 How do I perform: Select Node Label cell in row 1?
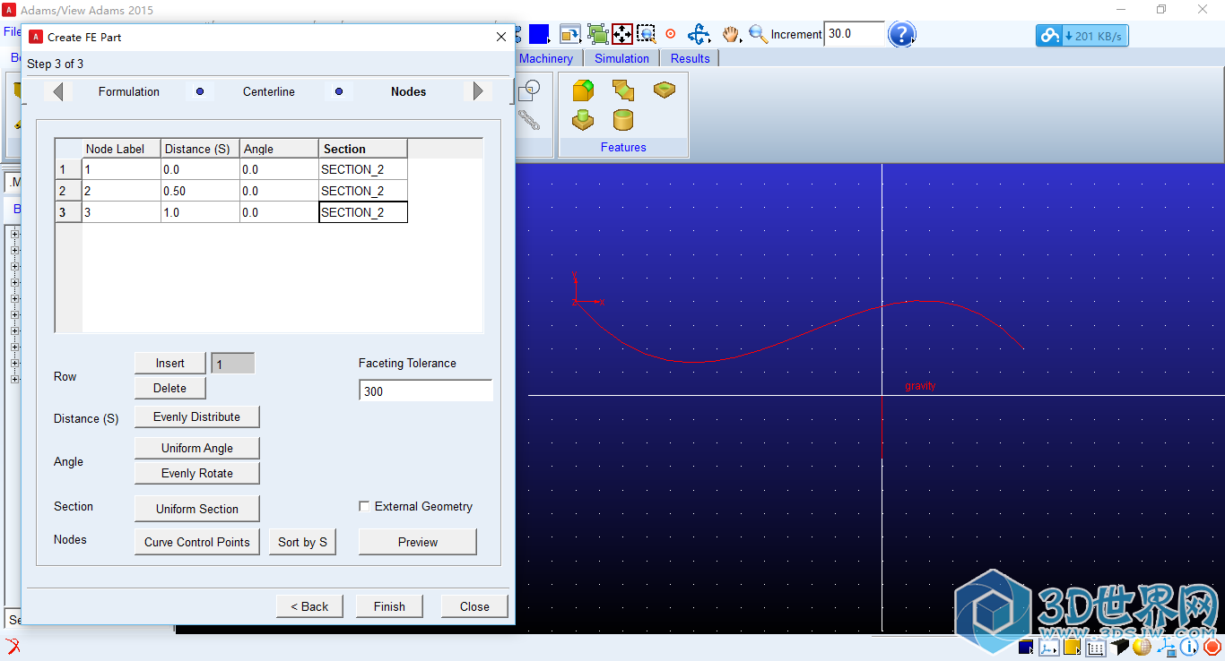[x=121, y=169]
